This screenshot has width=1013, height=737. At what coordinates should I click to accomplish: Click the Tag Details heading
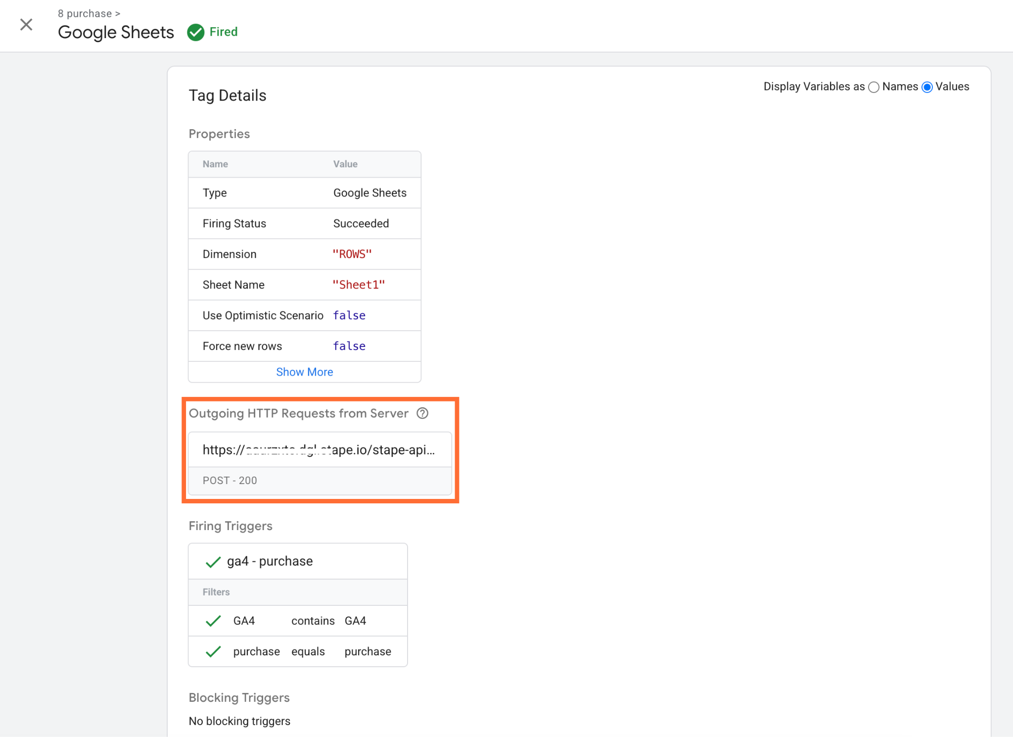[x=228, y=96]
